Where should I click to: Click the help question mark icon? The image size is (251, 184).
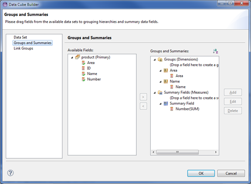10,173
